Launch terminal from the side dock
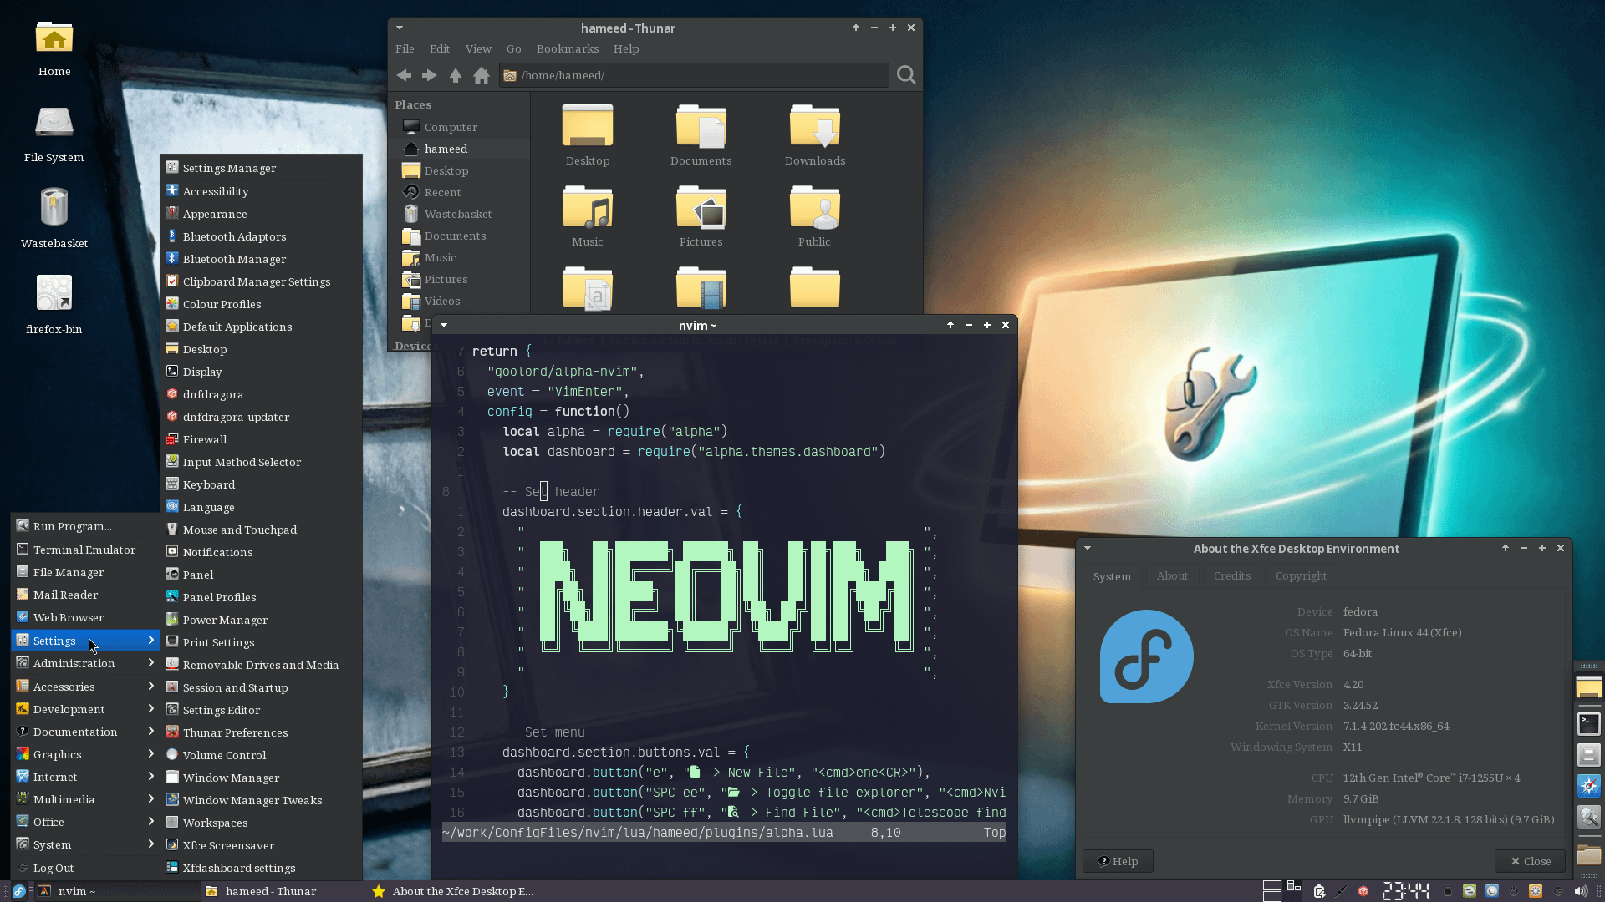Image resolution: width=1605 pixels, height=902 pixels. click(x=1588, y=723)
